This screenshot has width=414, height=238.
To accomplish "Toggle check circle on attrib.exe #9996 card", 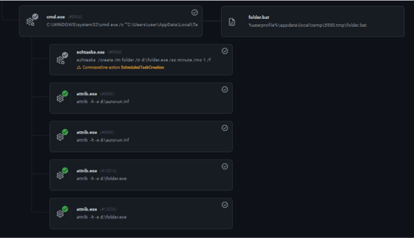I will pyautogui.click(x=225, y=128).
